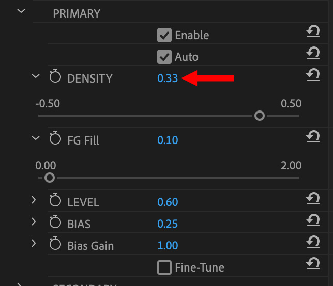Click the BIAS value 0.25
The image size is (333, 286).
coord(168,224)
